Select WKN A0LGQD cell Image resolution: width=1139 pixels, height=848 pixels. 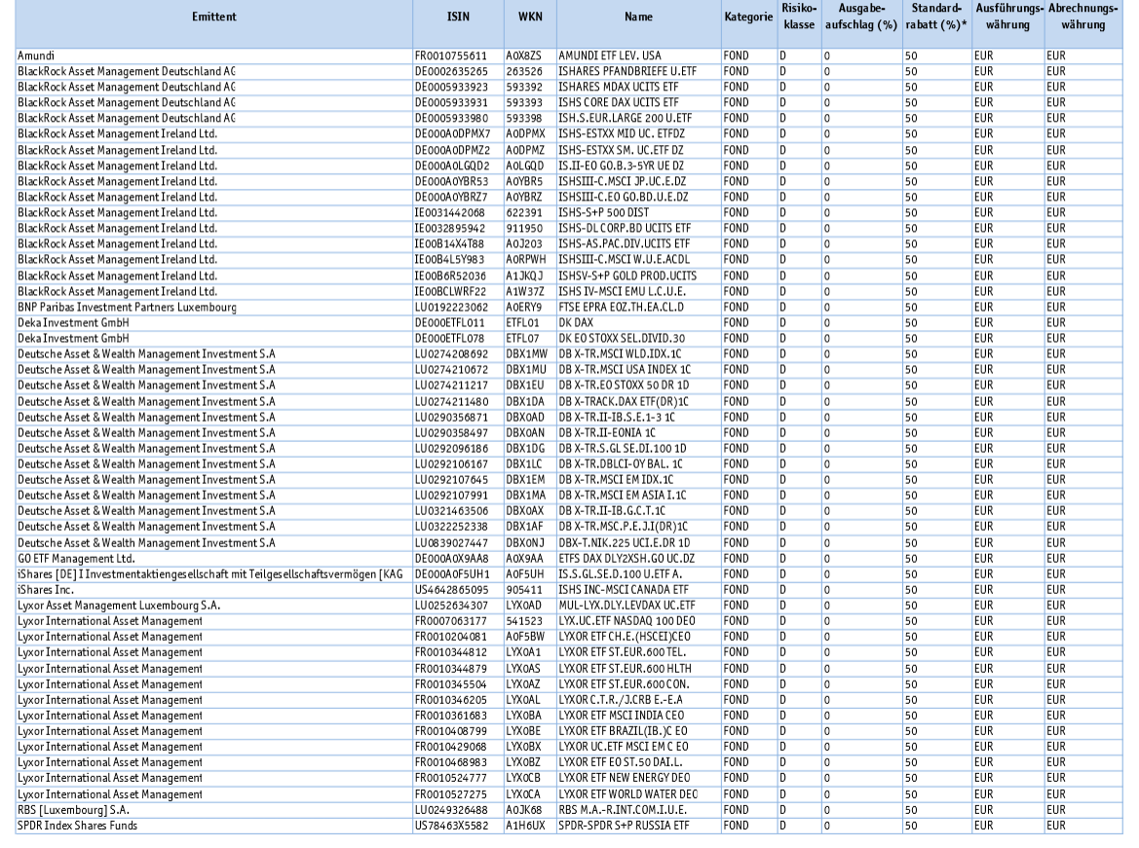530,166
